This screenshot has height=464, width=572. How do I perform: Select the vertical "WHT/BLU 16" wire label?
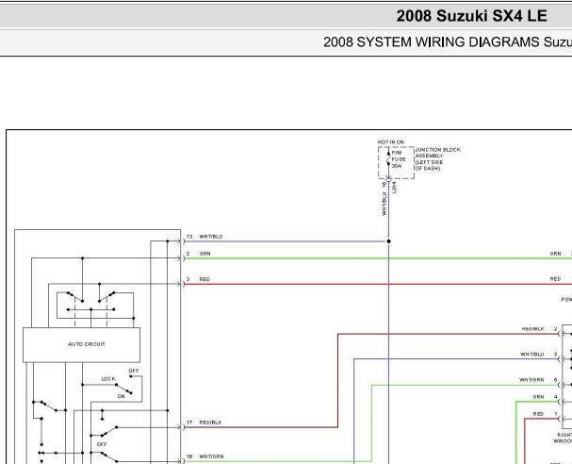384,199
